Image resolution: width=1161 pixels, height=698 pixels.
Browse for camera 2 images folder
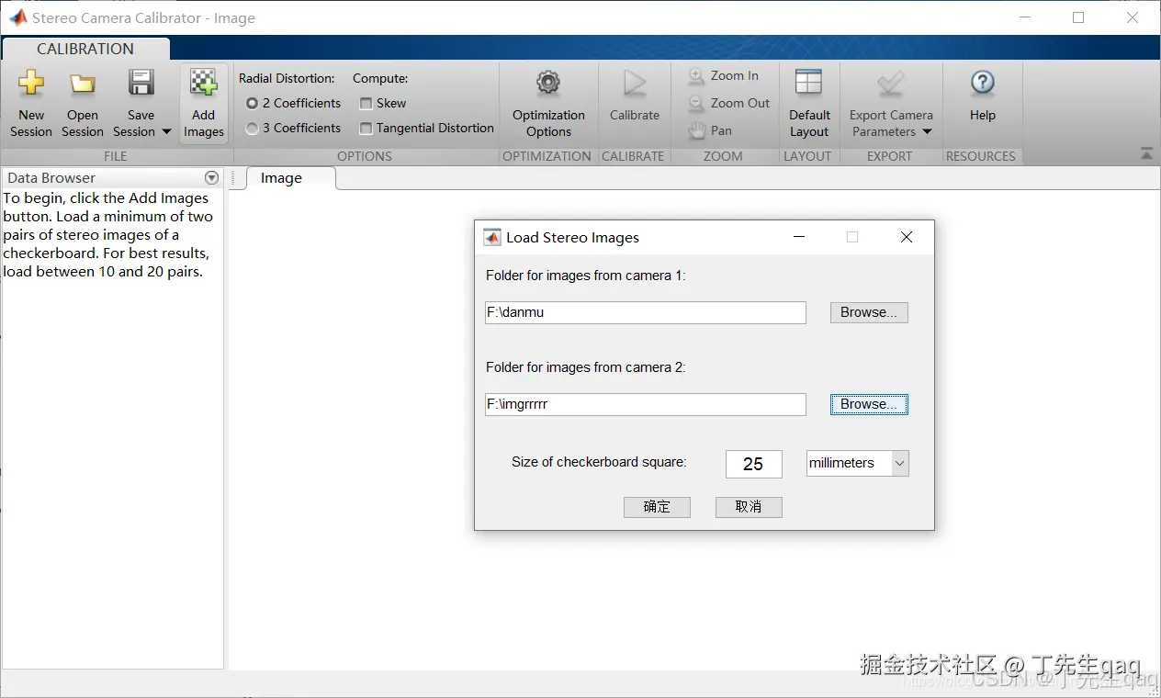(869, 404)
